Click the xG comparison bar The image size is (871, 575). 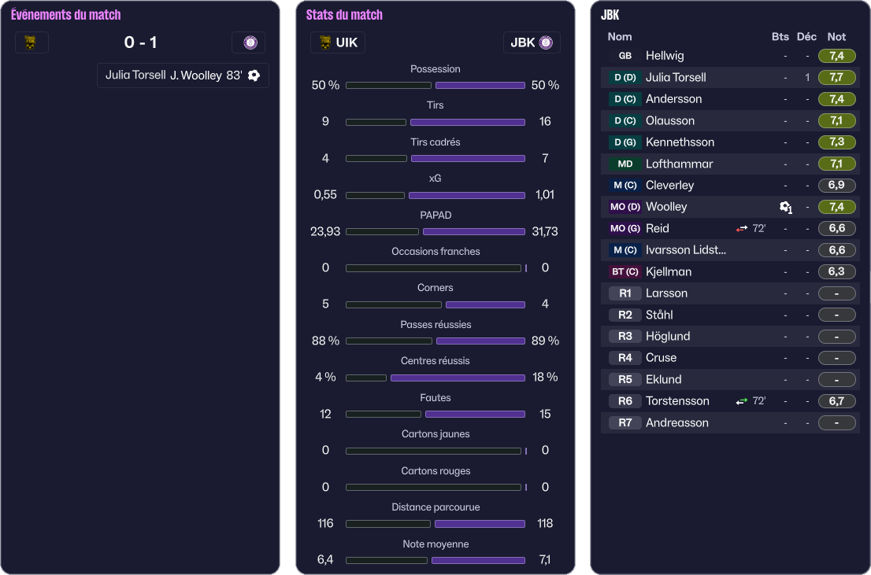tap(435, 195)
